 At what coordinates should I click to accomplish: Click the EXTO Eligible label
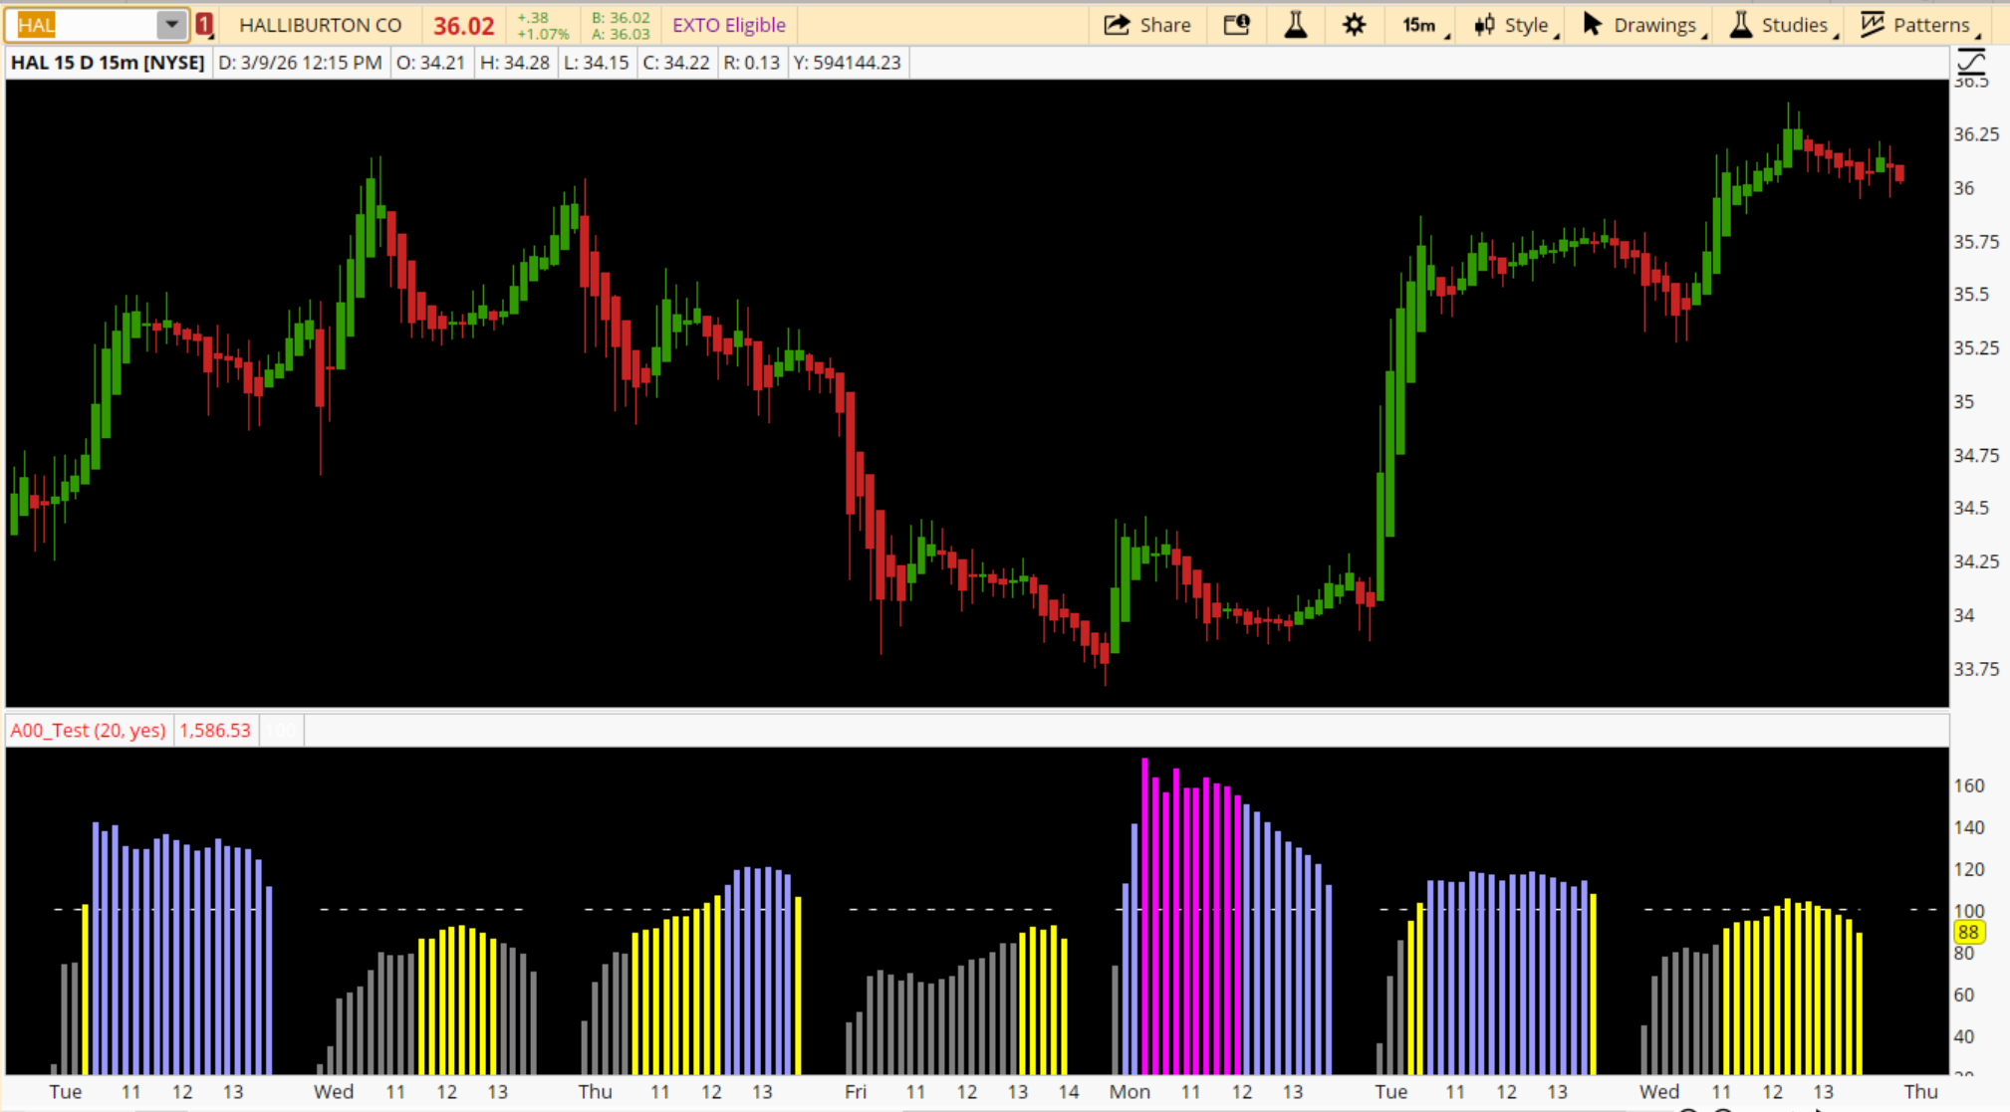coord(728,25)
